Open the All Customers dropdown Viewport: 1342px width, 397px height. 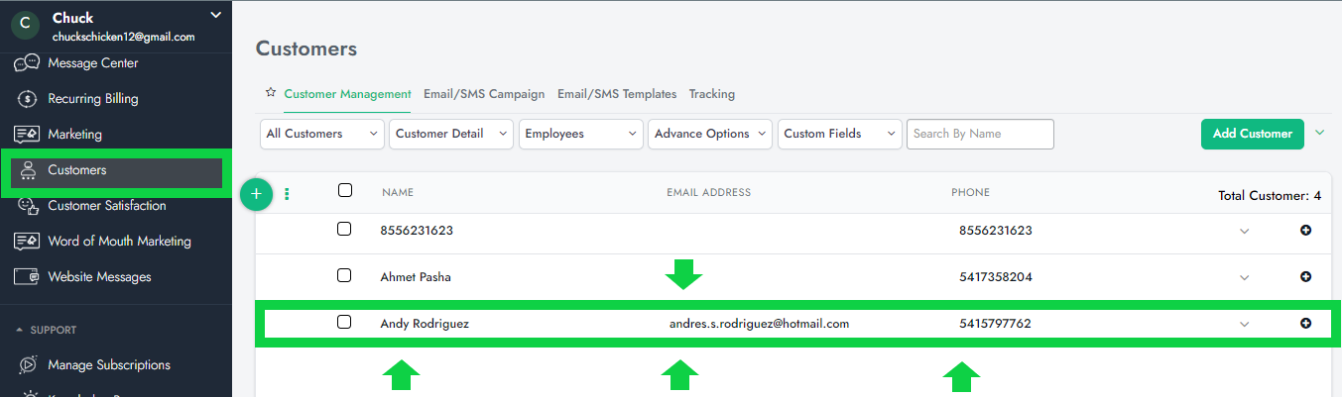pos(322,134)
